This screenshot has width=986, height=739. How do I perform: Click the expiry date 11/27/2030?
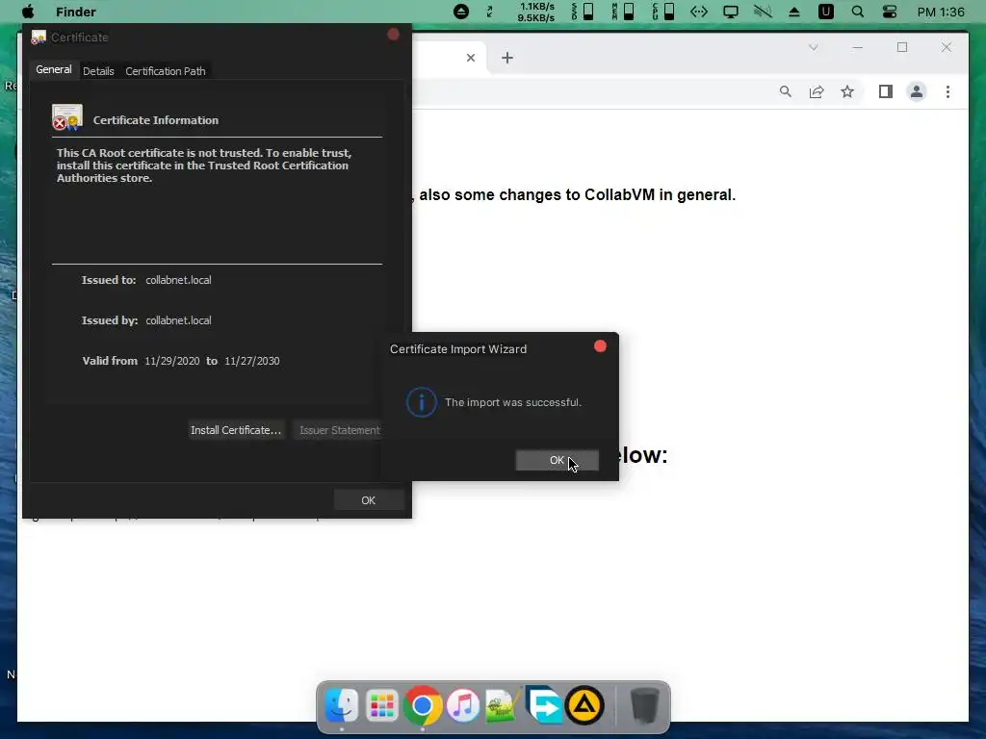251,361
